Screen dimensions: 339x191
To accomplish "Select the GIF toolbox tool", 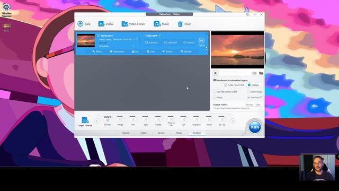I will [184, 121].
